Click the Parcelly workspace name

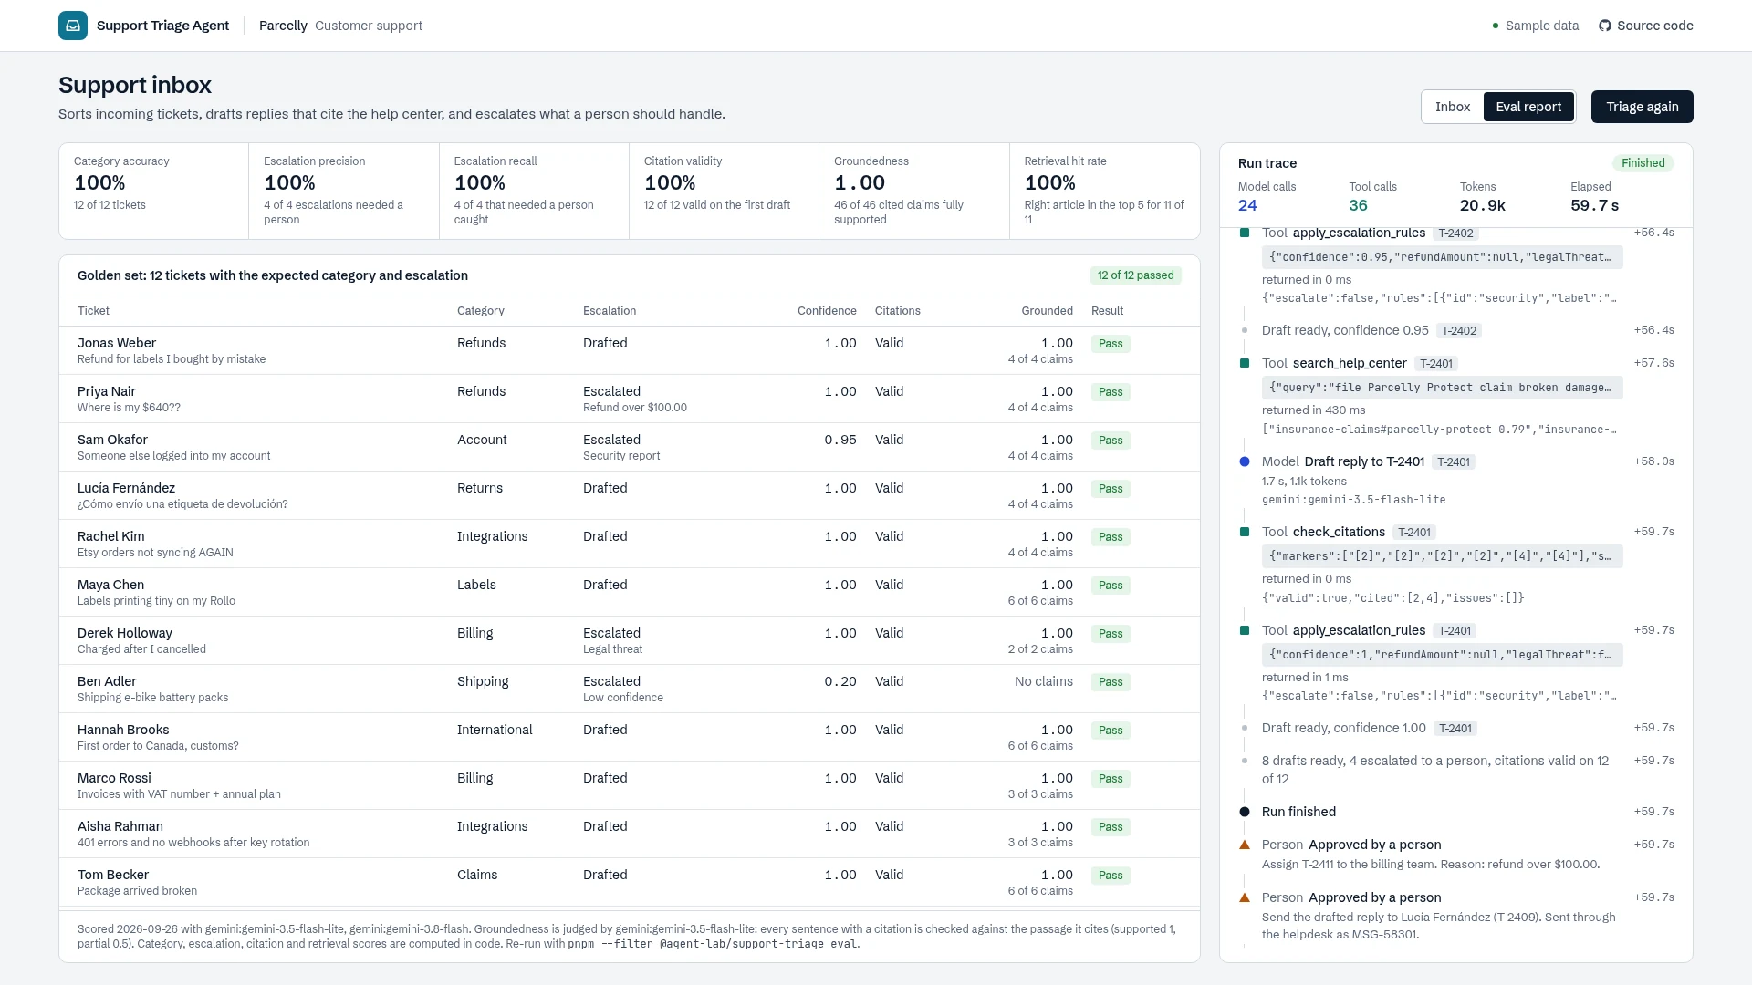[283, 26]
